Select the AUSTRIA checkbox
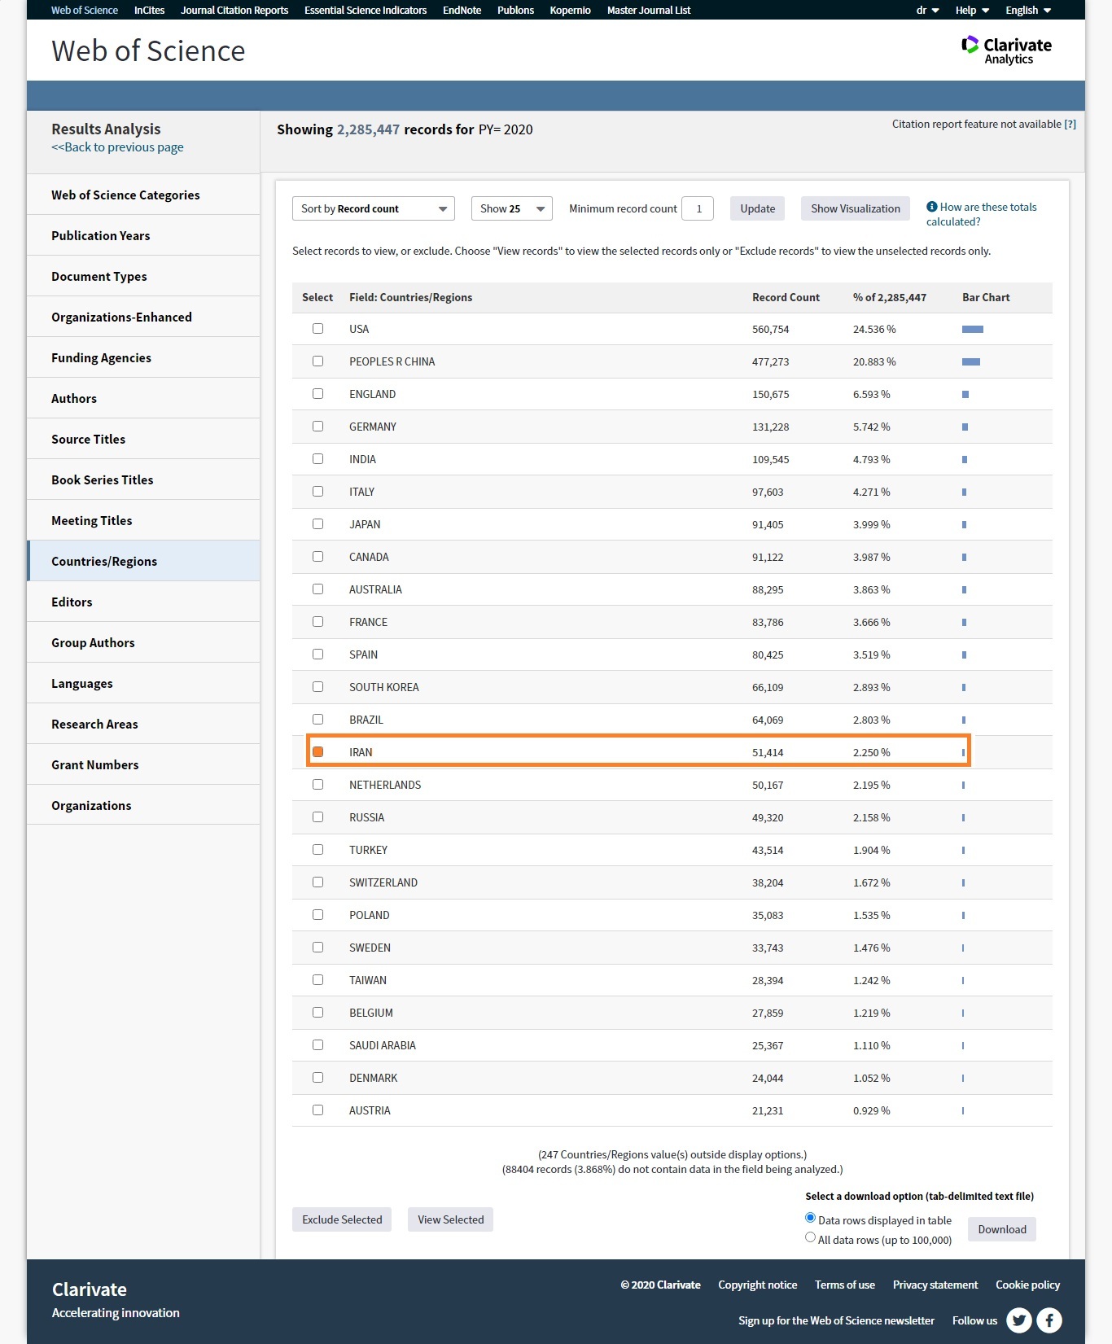 tap(317, 1110)
